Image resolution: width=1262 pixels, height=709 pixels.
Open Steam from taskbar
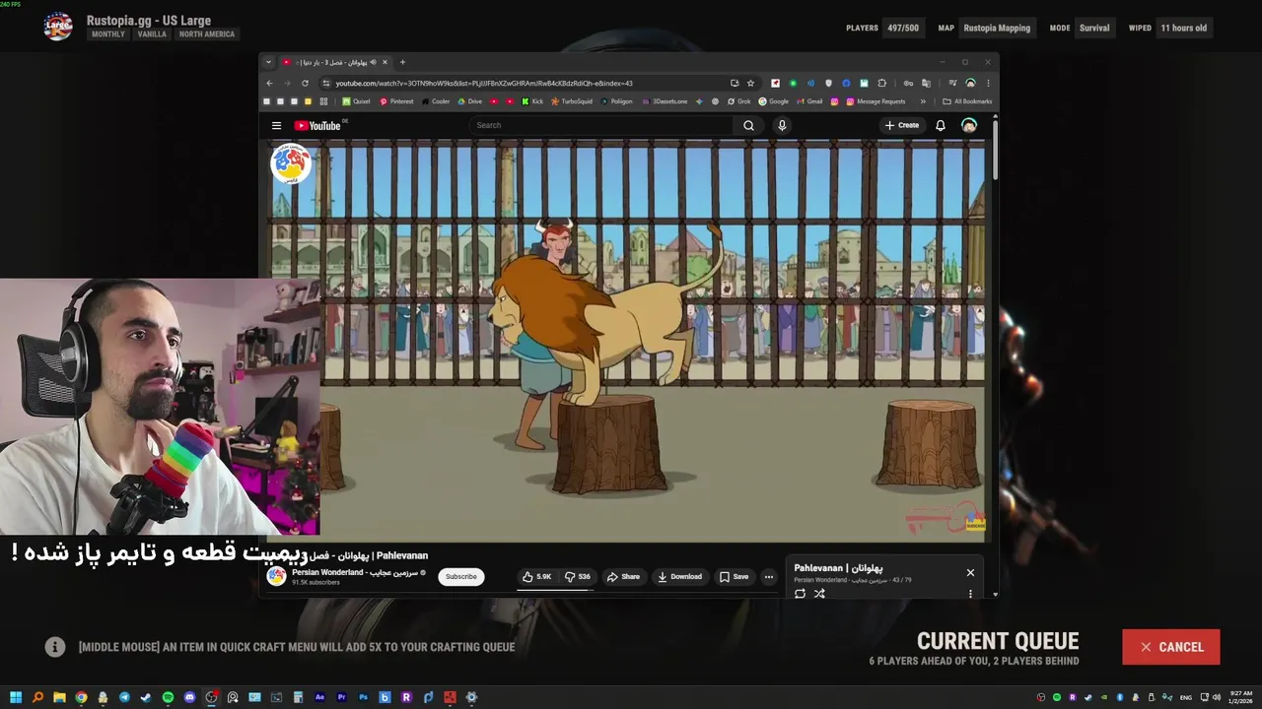pos(146,697)
